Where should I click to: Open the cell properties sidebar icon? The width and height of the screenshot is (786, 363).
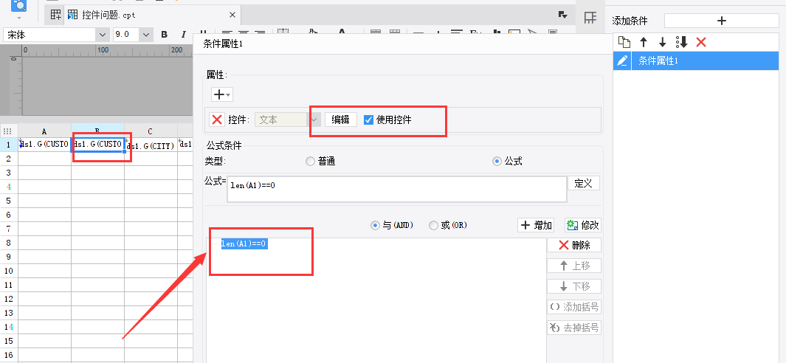590,18
